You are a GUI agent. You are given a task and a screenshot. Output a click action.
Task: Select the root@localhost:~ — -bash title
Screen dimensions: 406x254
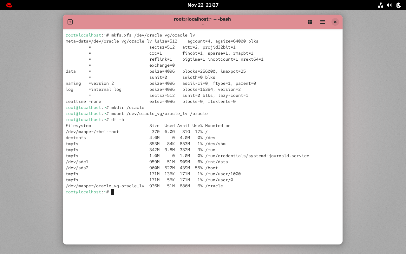(x=202, y=19)
